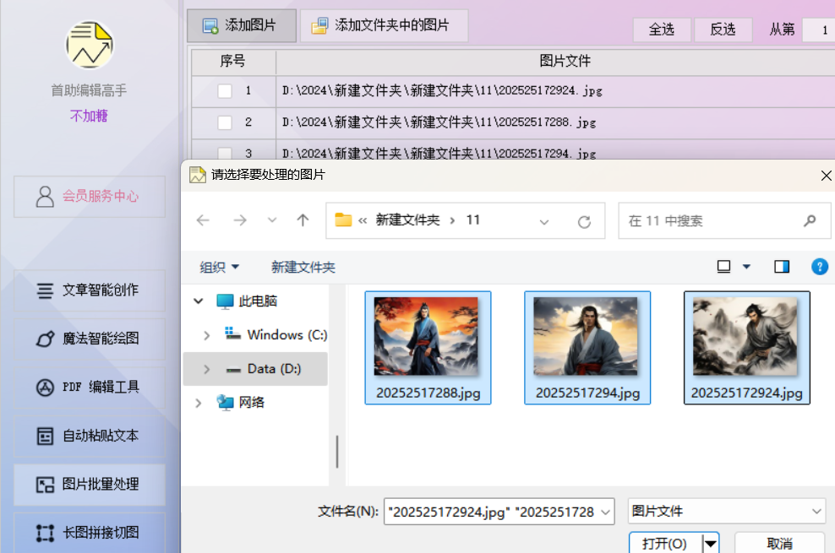Click 新建文件夹 breadcrumb in address bar
835x553 pixels.
click(x=408, y=220)
